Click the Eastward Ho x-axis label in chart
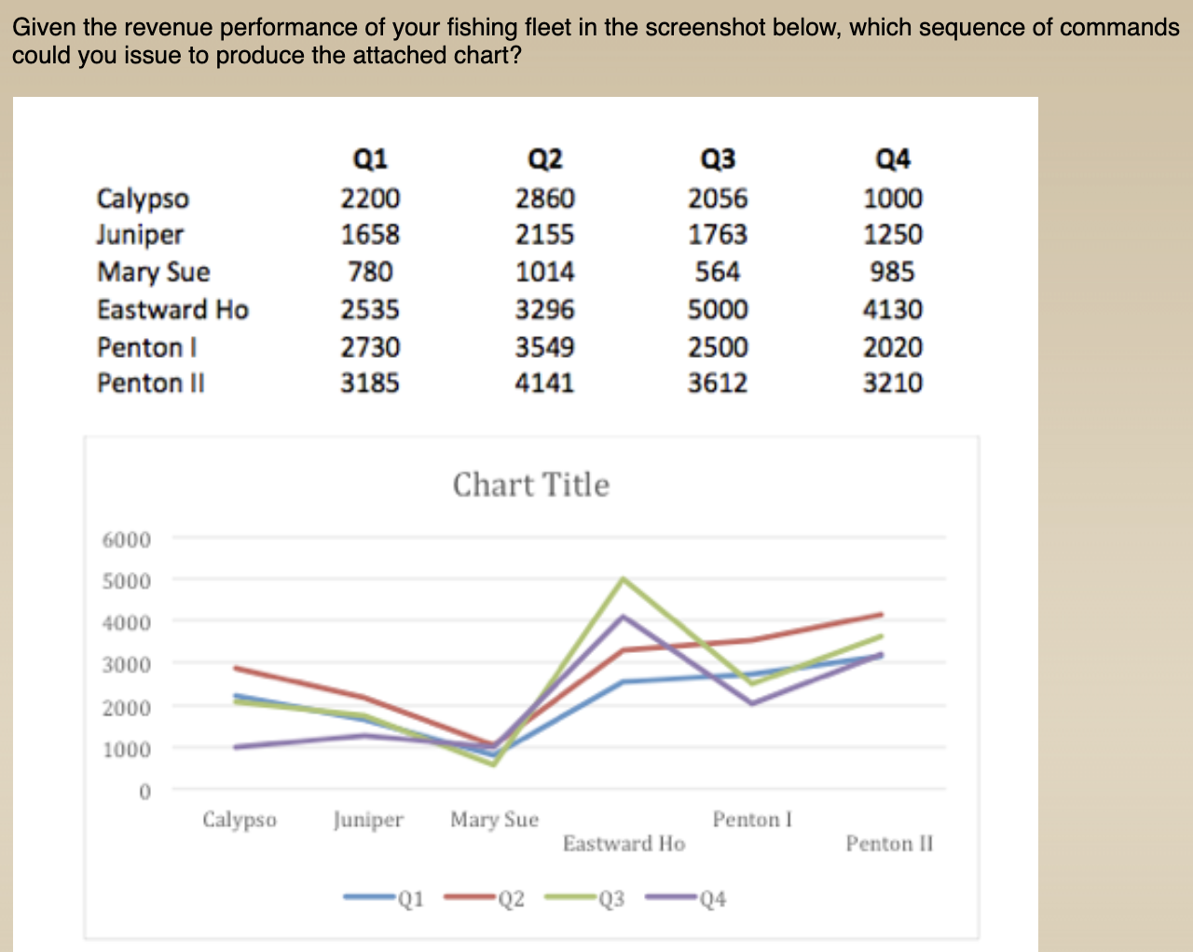The image size is (1193, 952). tap(624, 843)
